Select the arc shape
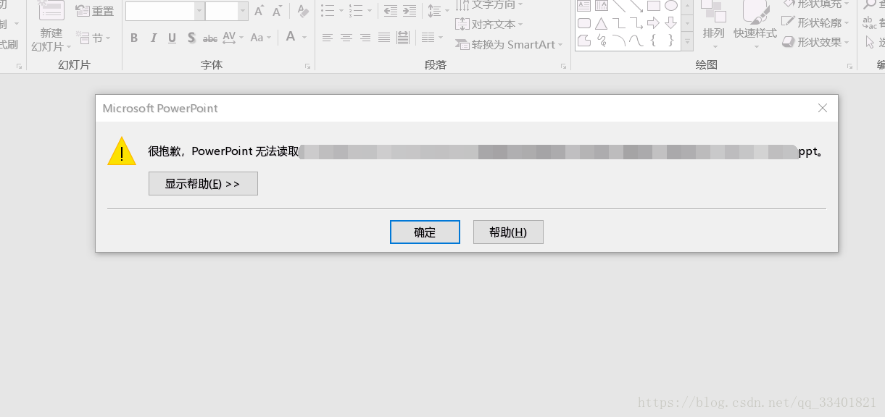885x417 pixels. 619,41
